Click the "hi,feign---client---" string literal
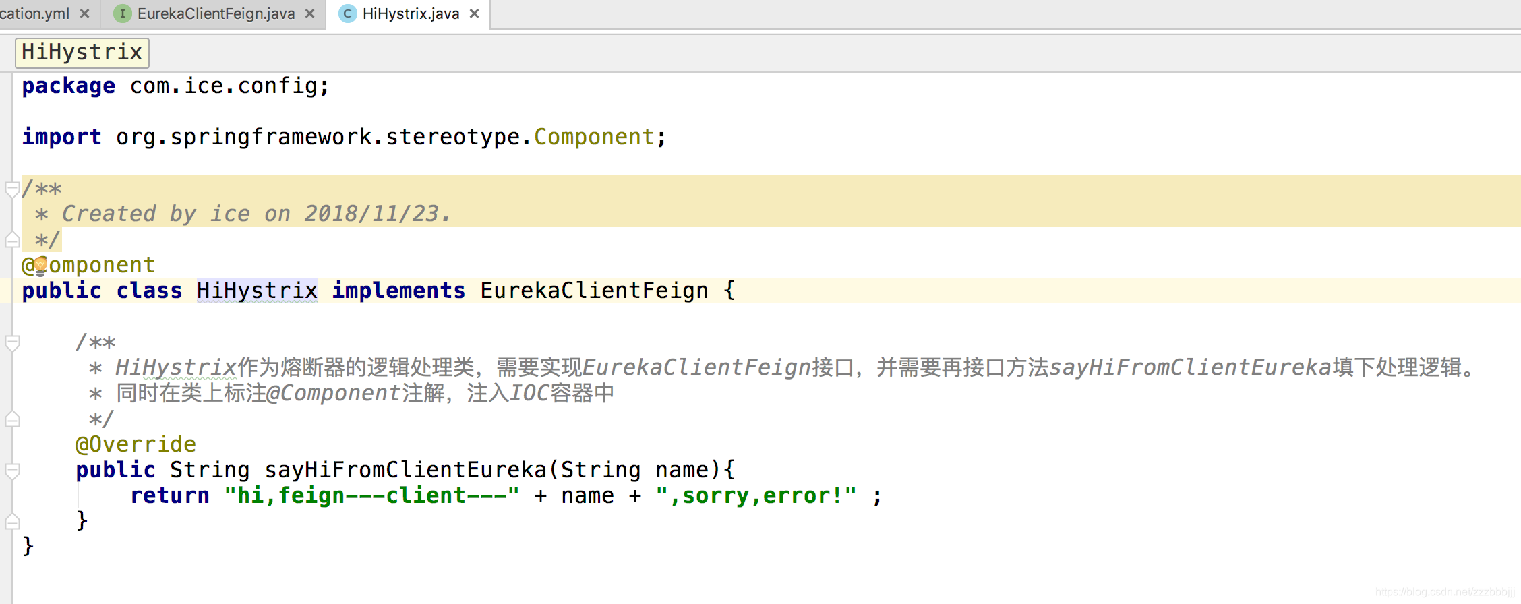Viewport: 1521px width, 604px height. pyautogui.click(x=371, y=495)
